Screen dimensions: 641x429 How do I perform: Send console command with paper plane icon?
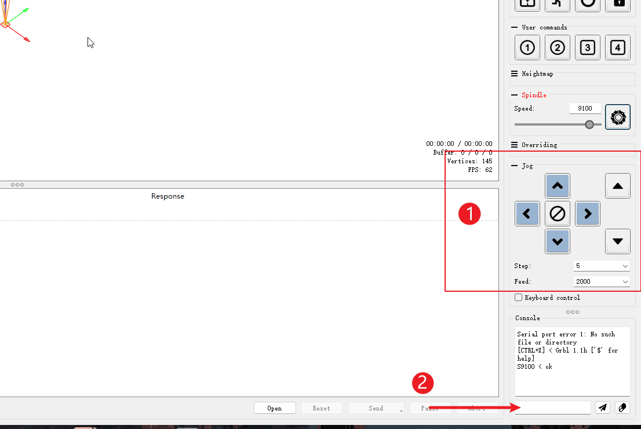(x=603, y=408)
